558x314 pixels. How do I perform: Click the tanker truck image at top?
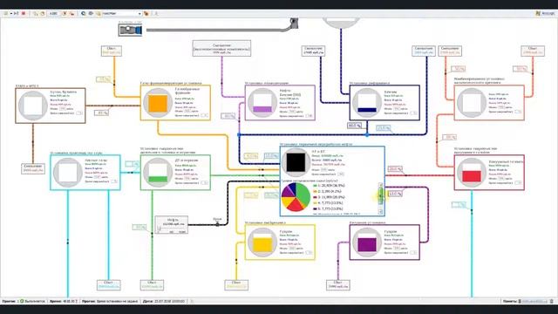click(x=130, y=29)
